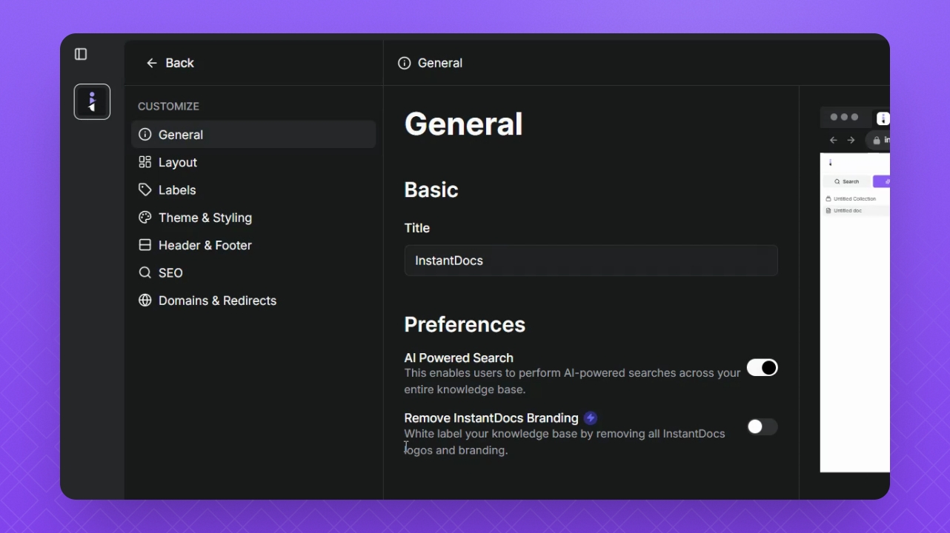Open SEO settings with magnifier icon
This screenshot has width=950, height=533.
click(x=253, y=273)
